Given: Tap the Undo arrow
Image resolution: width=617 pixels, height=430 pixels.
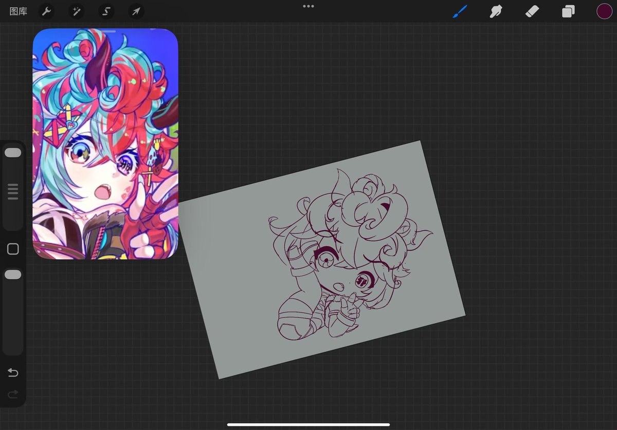Looking at the screenshot, I should [13, 373].
